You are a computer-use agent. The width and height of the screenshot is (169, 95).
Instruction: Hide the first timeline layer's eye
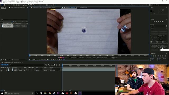pos(1,69)
